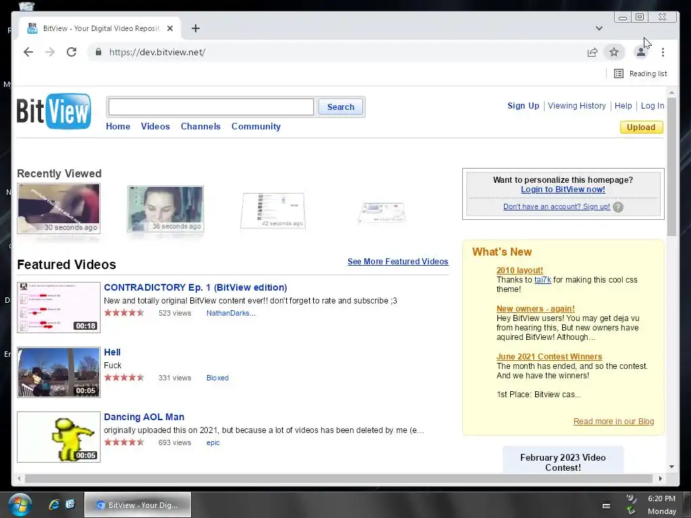Close the BitView browser tab
This screenshot has height=518, width=691.
click(170, 28)
